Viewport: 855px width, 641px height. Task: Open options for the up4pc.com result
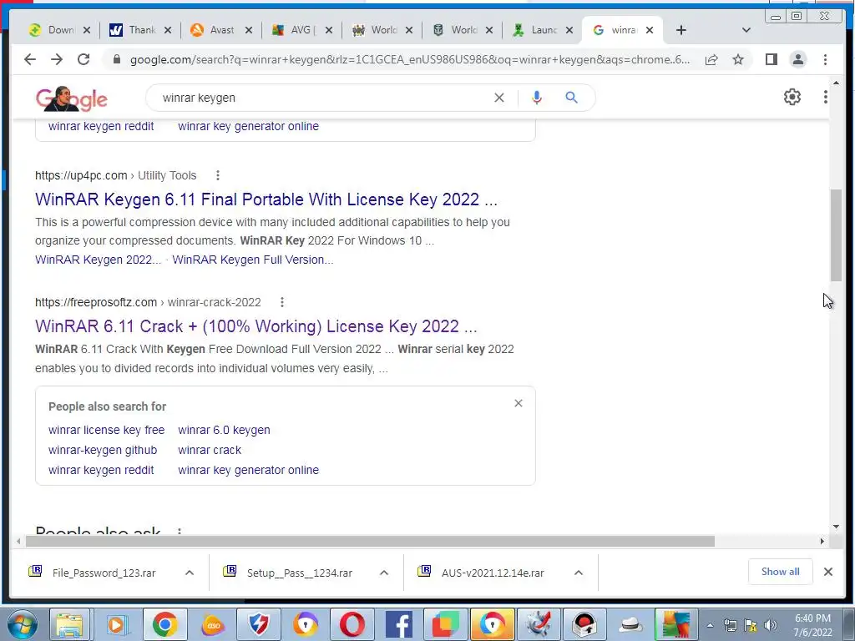click(x=218, y=175)
